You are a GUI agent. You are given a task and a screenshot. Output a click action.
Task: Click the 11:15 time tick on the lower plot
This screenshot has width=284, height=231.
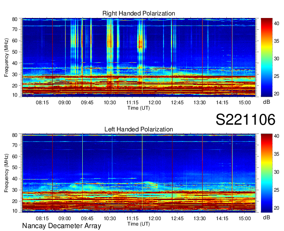click(x=132, y=218)
